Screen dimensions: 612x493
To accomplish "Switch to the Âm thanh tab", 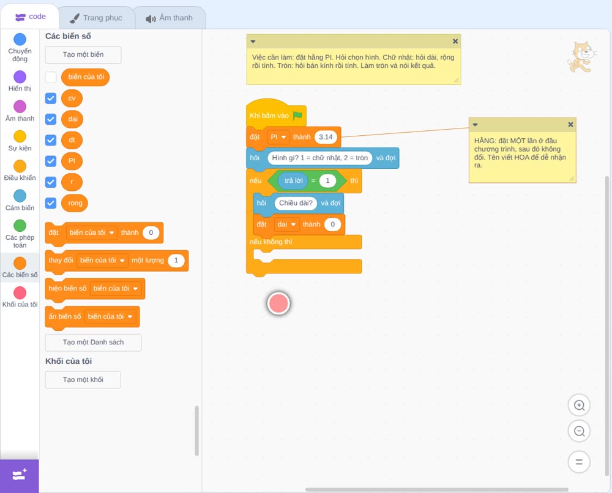I will coord(170,18).
